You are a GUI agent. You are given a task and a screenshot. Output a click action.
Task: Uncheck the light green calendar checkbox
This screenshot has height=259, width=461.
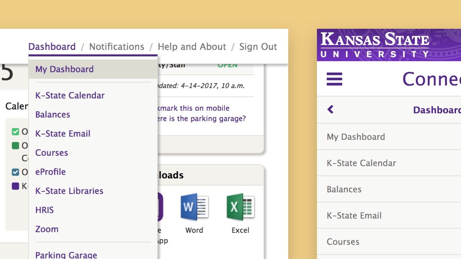click(x=15, y=132)
